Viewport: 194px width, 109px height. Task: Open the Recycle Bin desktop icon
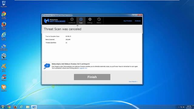click(4, 4)
